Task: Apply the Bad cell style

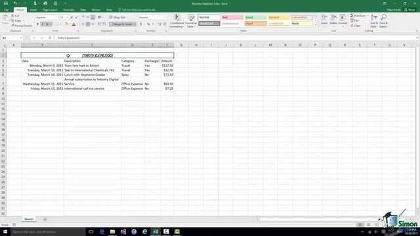Action: pyautogui.click(x=232, y=18)
